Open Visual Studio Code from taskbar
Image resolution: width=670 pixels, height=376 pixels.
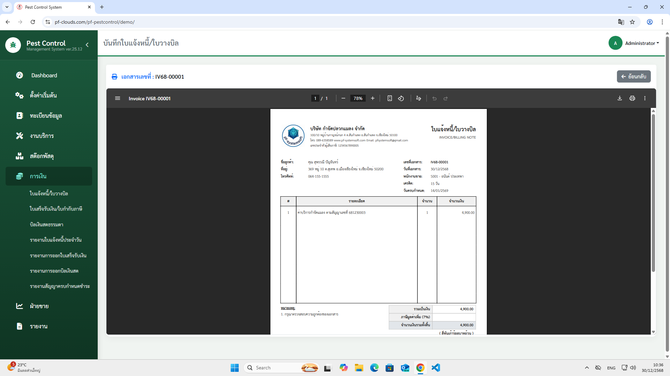(x=435, y=368)
